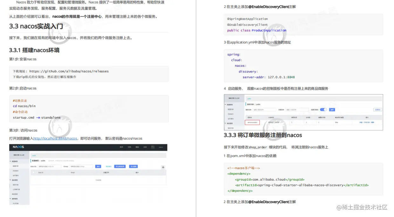Open the http://localhost:8848/nacos hyperlink

[x=55, y=139]
